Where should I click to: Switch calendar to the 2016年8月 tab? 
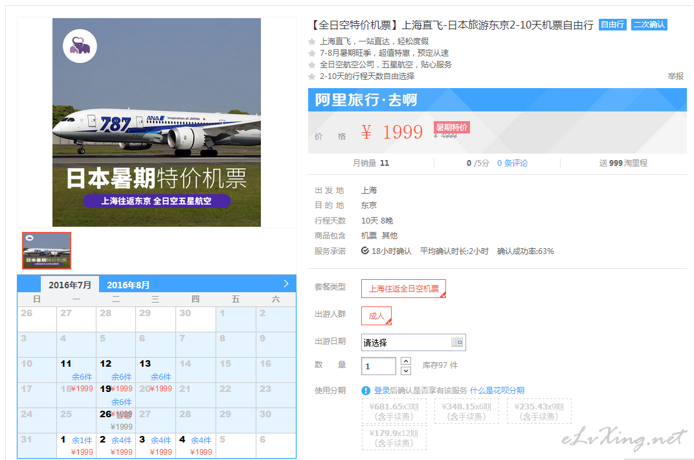[x=128, y=284]
